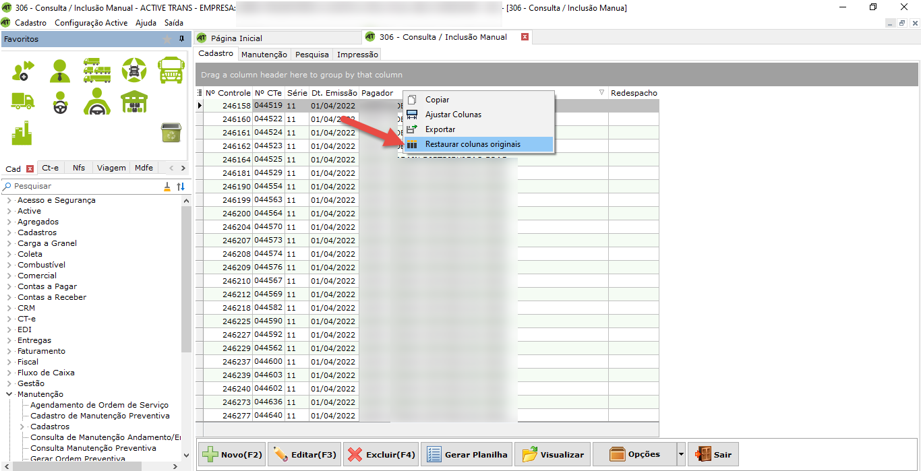Open the star truck badge favorite
The height and width of the screenshot is (471, 921).
point(134,70)
